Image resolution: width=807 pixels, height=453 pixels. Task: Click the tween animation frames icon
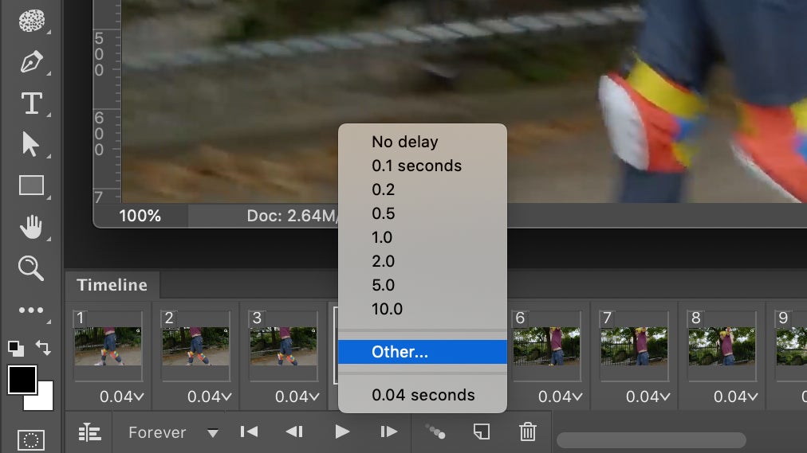coord(435,432)
